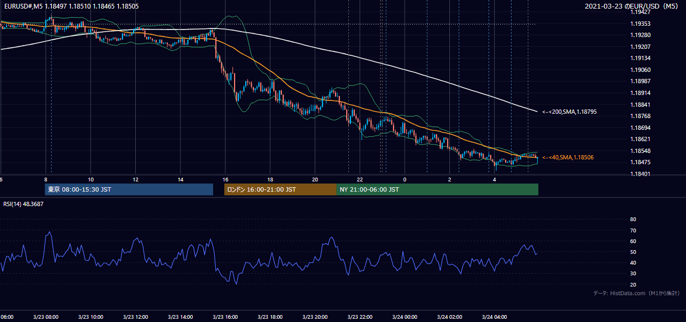Click the 3/23 12:00 time axis label
The width and height of the screenshot is (686, 322).
pos(135,317)
